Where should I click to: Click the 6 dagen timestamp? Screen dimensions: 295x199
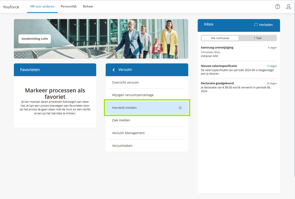[273, 48]
